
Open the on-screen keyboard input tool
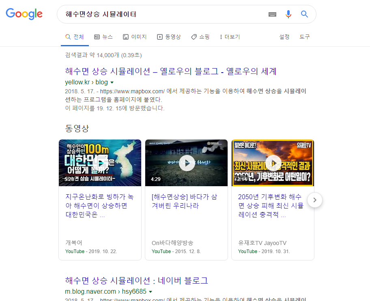click(x=272, y=14)
